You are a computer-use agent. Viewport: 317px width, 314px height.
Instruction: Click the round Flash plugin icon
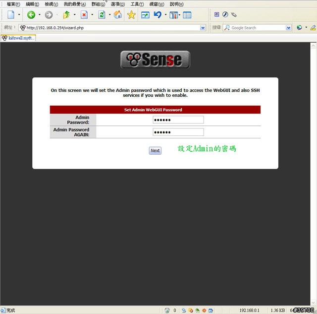click(x=225, y=14)
